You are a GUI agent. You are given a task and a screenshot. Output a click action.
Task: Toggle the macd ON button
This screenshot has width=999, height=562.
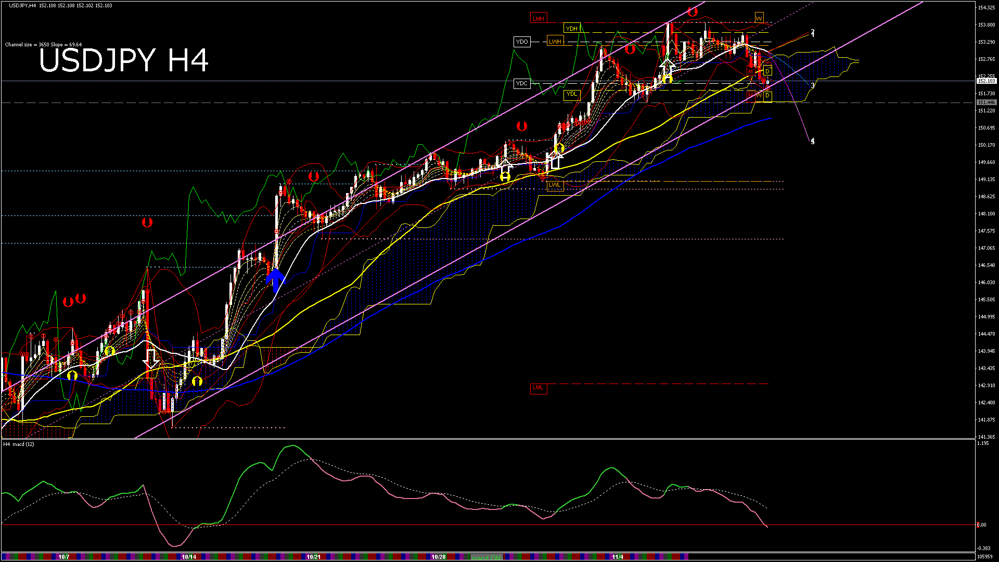point(487,557)
